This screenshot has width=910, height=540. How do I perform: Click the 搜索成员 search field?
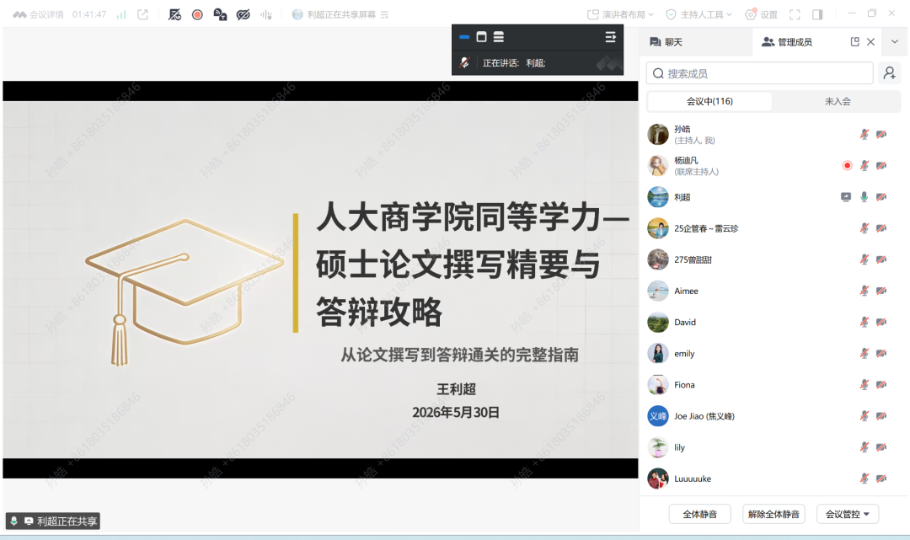click(x=760, y=73)
